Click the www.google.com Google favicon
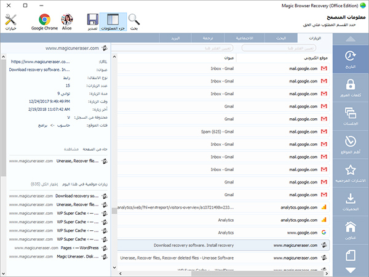This screenshot has width=369, height=277. coord(324,233)
